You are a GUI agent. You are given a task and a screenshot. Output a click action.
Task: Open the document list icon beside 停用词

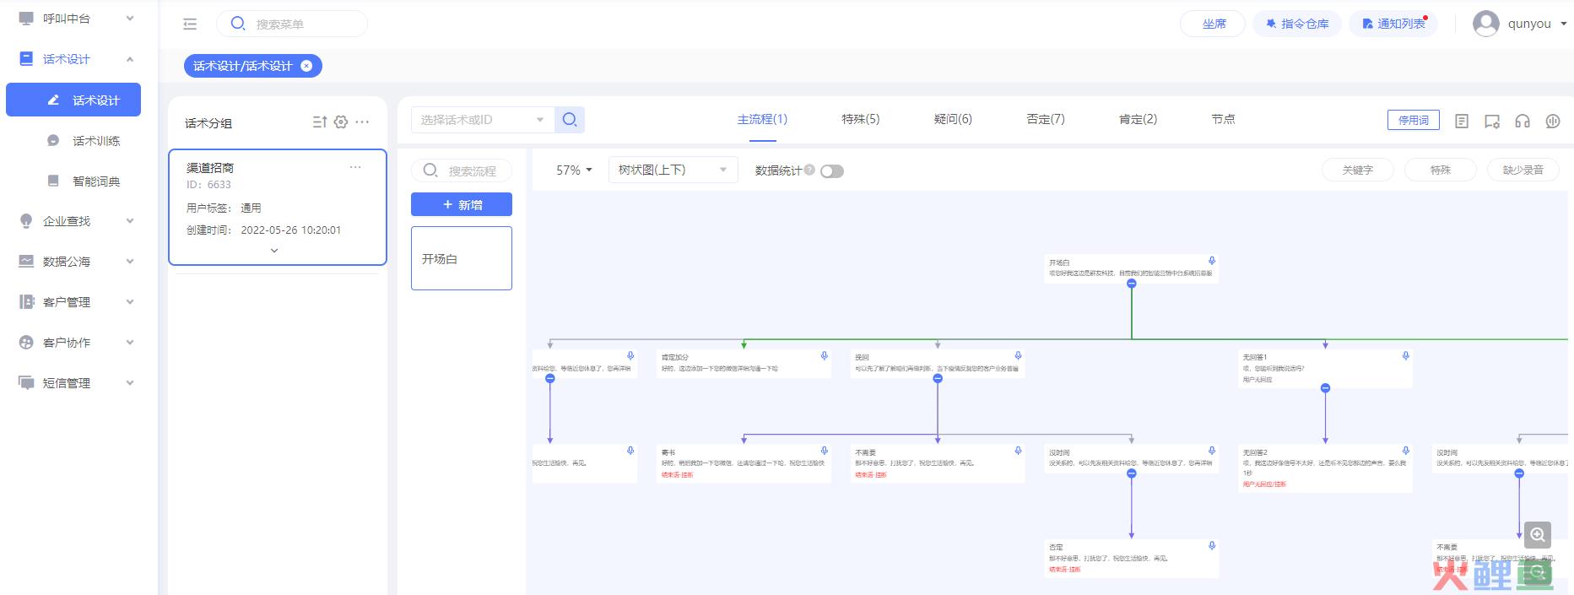1462,121
